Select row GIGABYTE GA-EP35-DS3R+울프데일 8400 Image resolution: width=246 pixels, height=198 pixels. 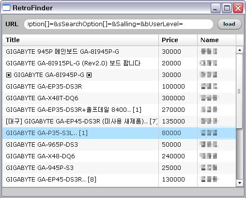[x=119, y=110]
